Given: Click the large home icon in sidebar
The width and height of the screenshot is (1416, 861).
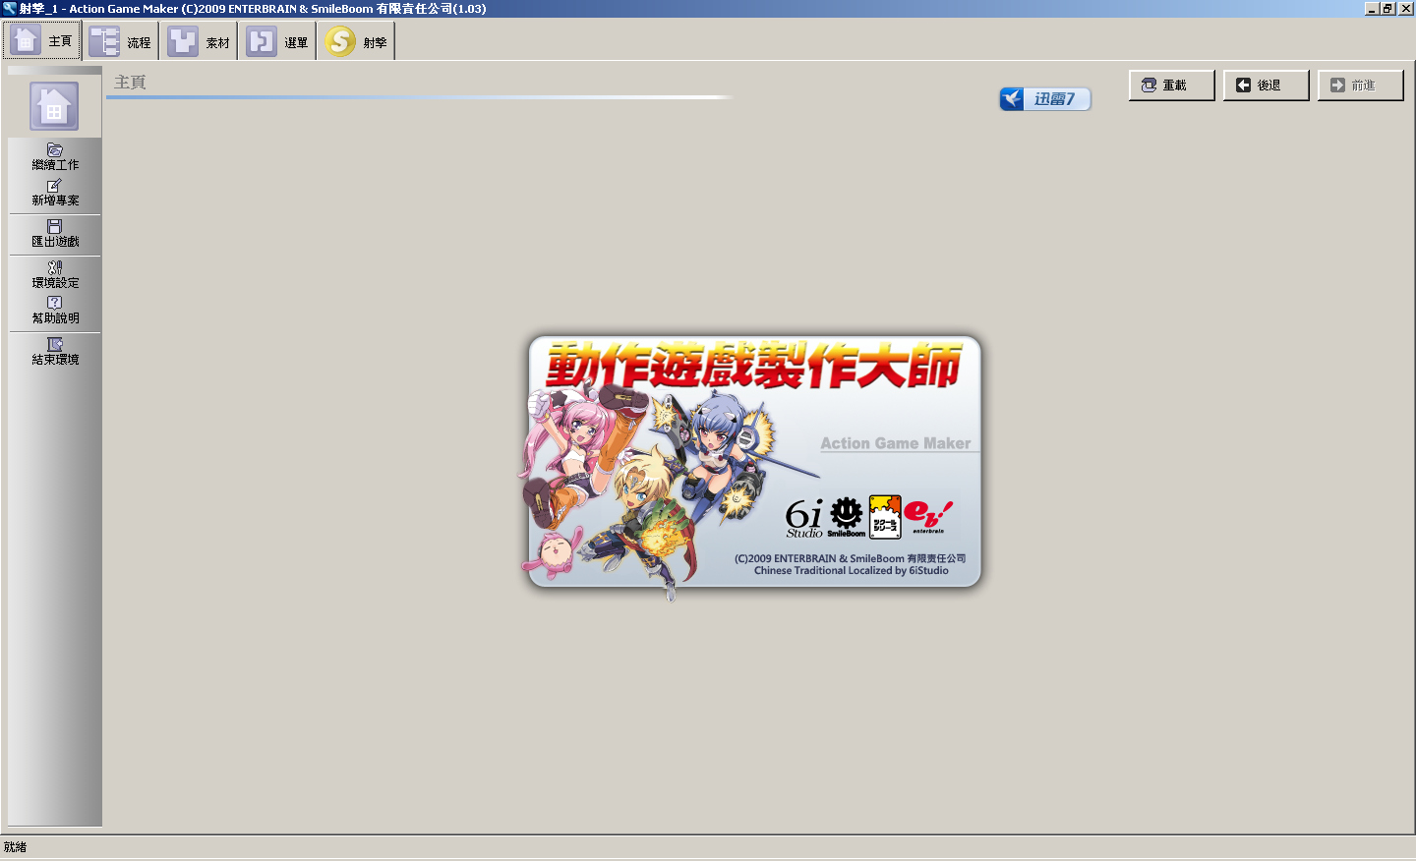Looking at the screenshot, I should [54, 107].
